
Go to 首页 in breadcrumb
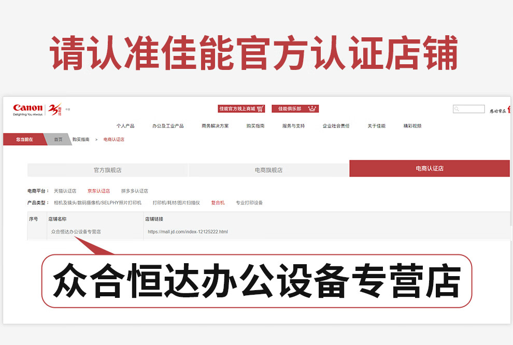coord(58,139)
